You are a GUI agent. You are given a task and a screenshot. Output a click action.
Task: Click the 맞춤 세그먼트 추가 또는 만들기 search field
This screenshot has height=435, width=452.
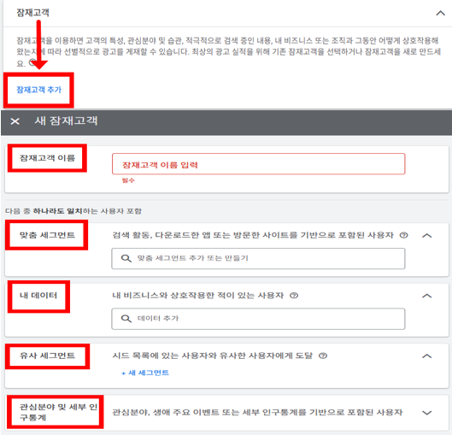[258, 259]
